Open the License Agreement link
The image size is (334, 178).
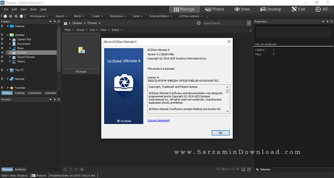pos(158,120)
